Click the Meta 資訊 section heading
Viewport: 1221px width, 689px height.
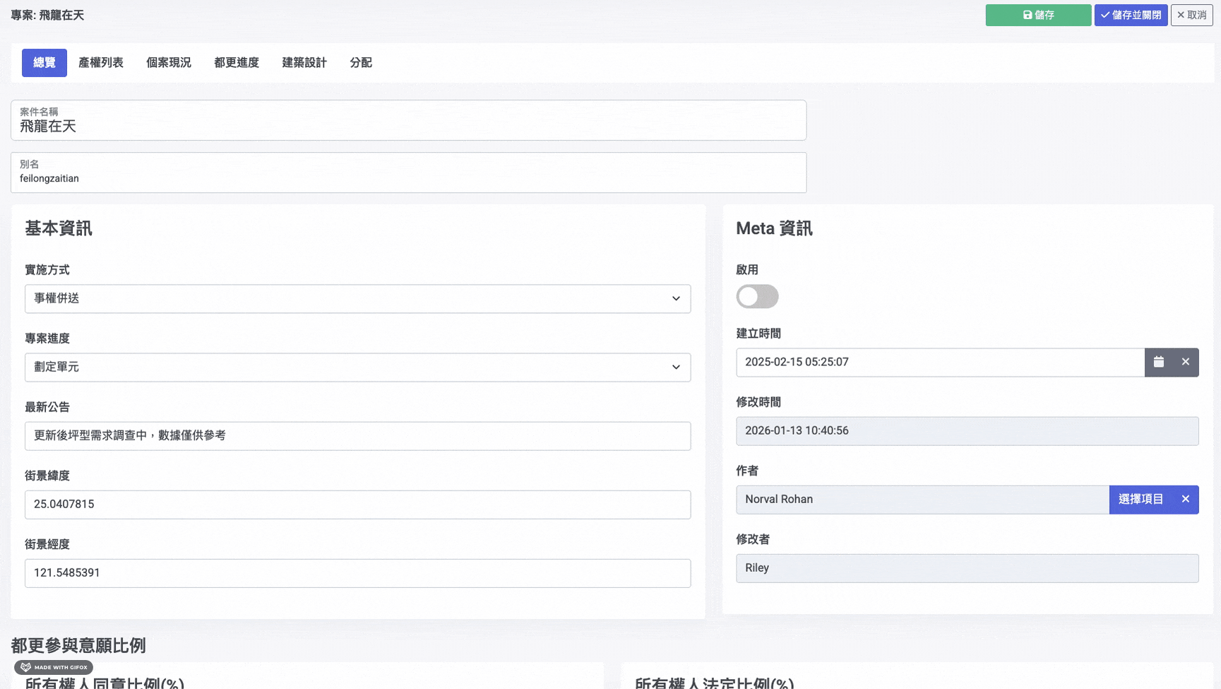coord(775,228)
